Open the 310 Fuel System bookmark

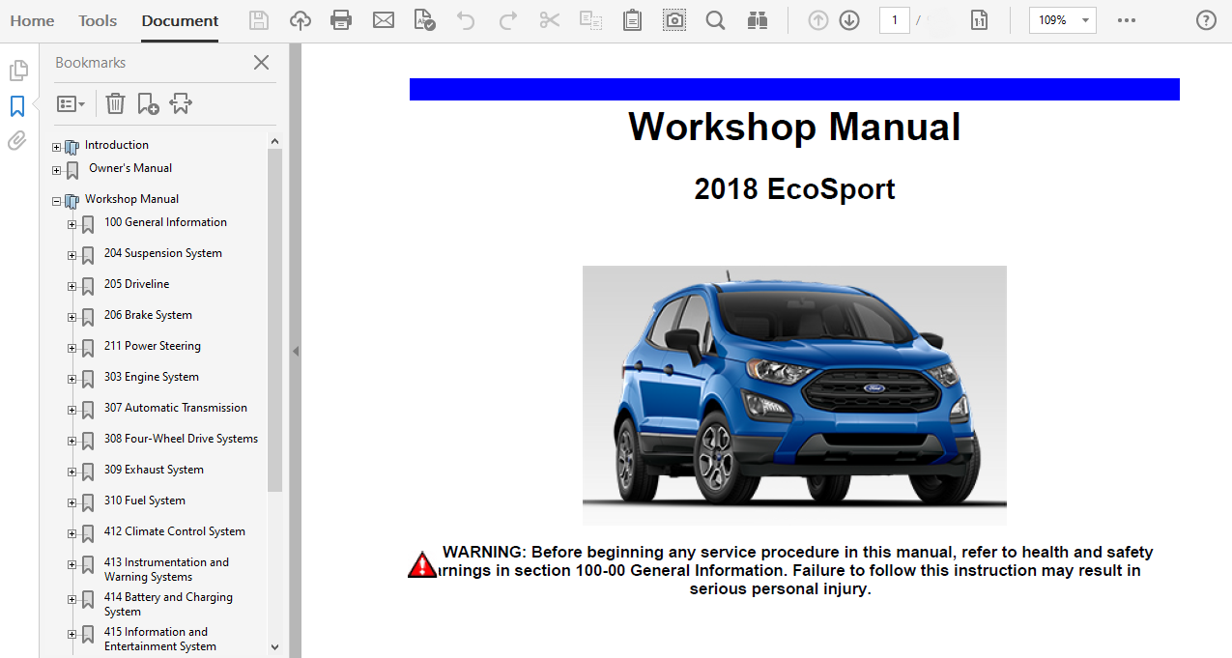click(x=144, y=501)
